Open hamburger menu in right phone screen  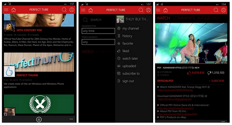click(158, 10)
